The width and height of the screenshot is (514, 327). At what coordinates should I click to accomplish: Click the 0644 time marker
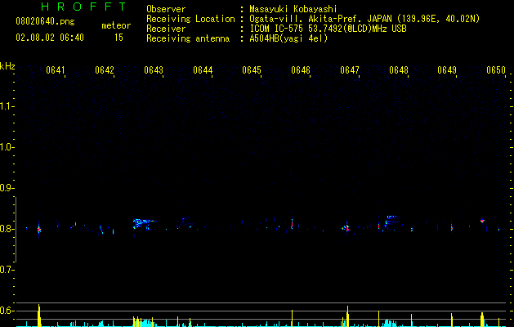(203, 70)
